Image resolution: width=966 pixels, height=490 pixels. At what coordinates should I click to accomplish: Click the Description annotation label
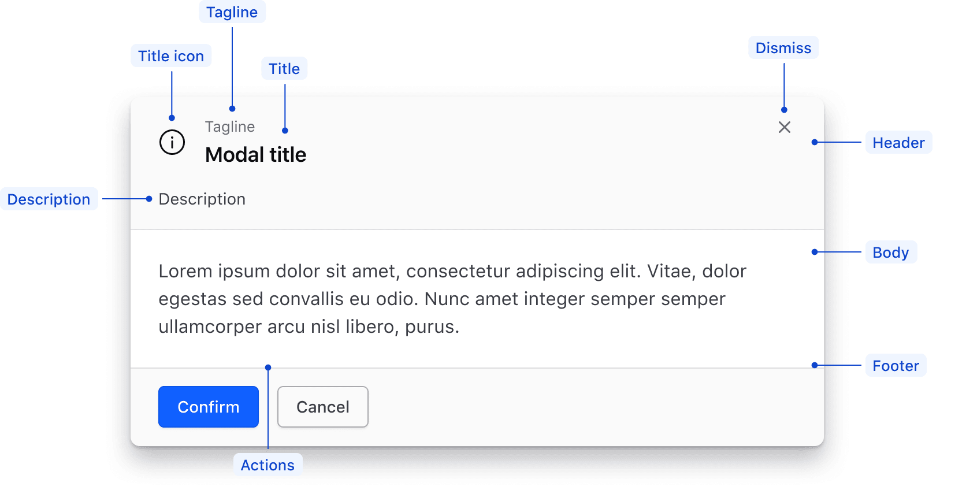tap(49, 199)
